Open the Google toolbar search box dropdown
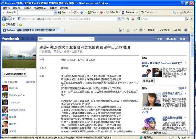Viewport: 196px width, 139px height. (56, 12)
